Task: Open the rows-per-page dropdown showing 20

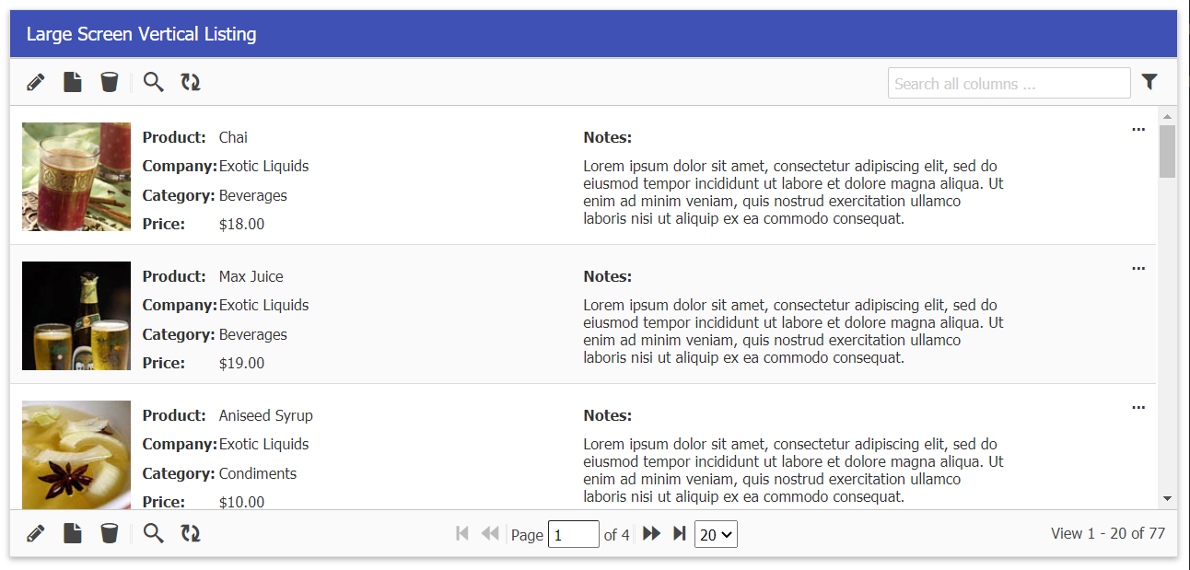Action: coord(717,534)
